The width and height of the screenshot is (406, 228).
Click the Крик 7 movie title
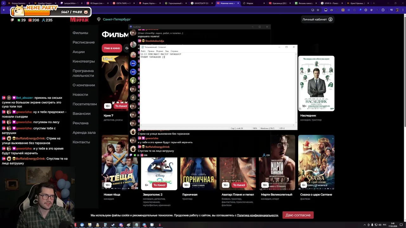point(108,116)
